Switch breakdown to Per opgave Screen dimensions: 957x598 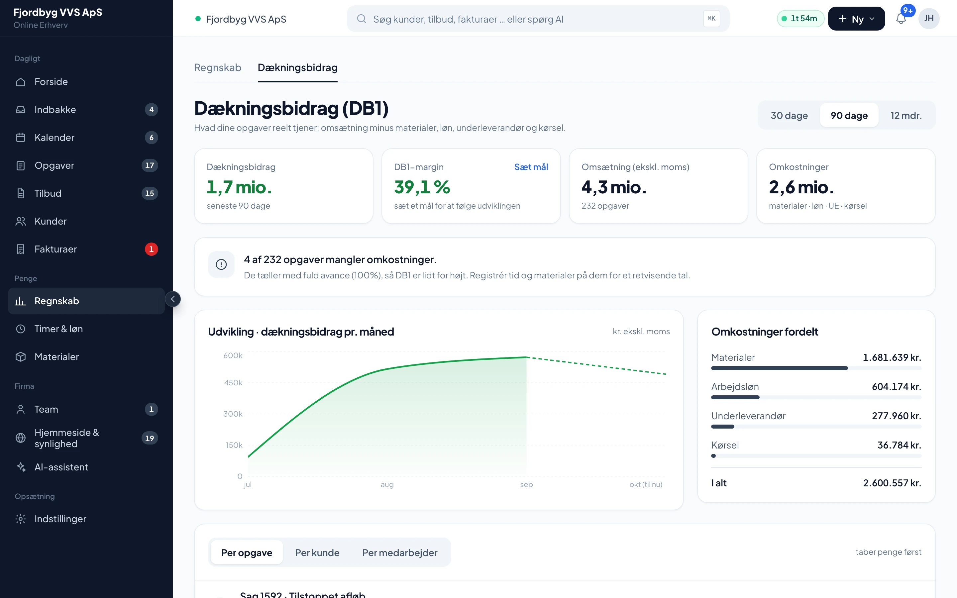(x=247, y=552)
